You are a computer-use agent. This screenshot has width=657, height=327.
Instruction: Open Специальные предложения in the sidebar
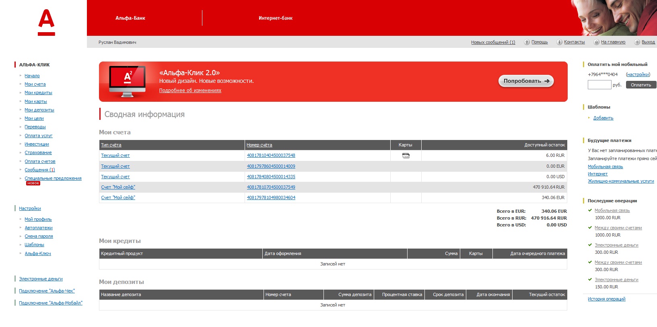click(x=53, y=178)
